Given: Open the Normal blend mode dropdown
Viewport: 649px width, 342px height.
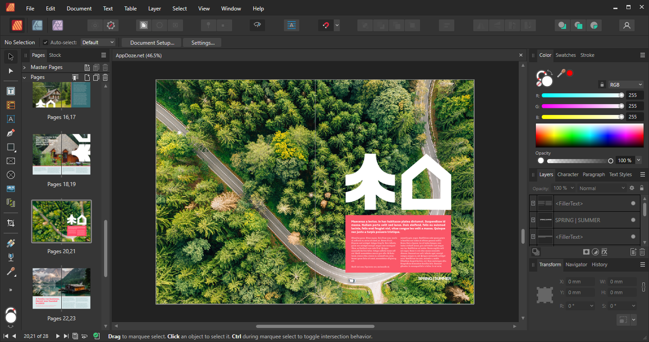Looking at the screenshot, I should click(602, 188).
